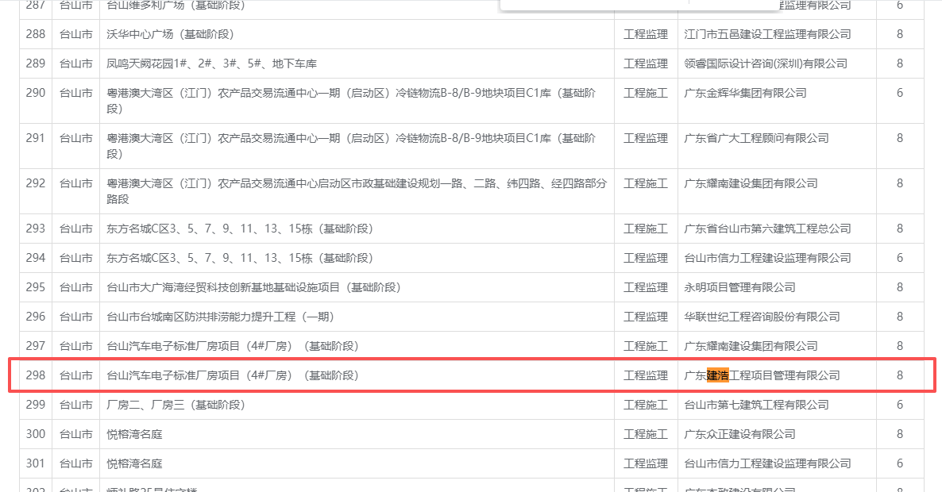The image size is (942, 492).
Task: Click 沃华中心广场（基础阶段）project name
Action: coord(170,34)
